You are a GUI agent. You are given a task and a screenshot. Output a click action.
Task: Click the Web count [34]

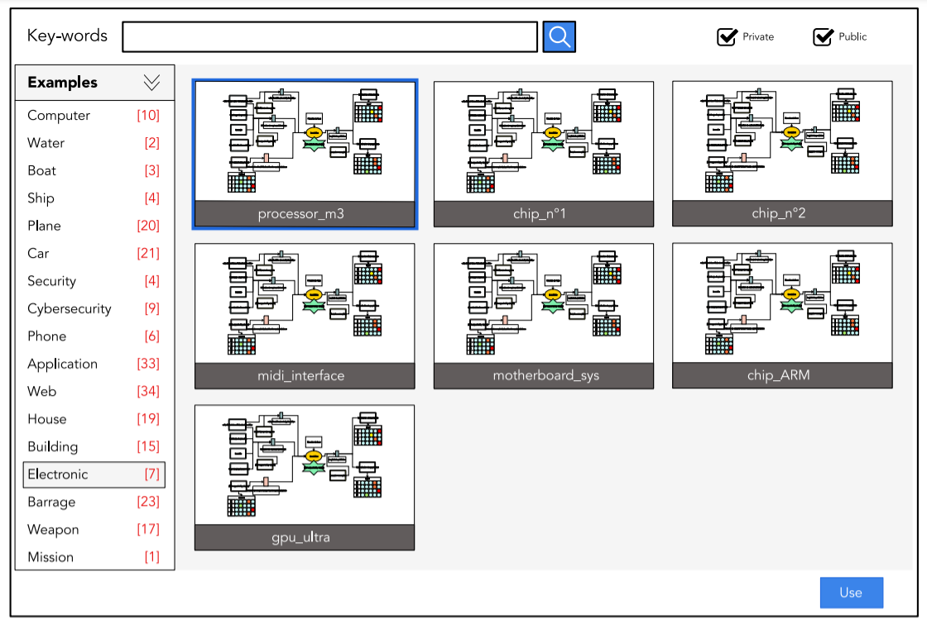pos(148,392)
